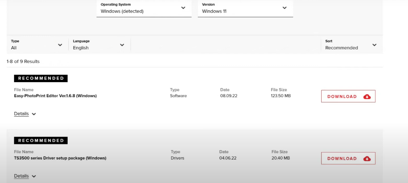The height and width of the screenshot is (183, 408).
Task: Download Easy-PhotoPrint Editor Ver.1.6.8
Action: coord(348,96)
